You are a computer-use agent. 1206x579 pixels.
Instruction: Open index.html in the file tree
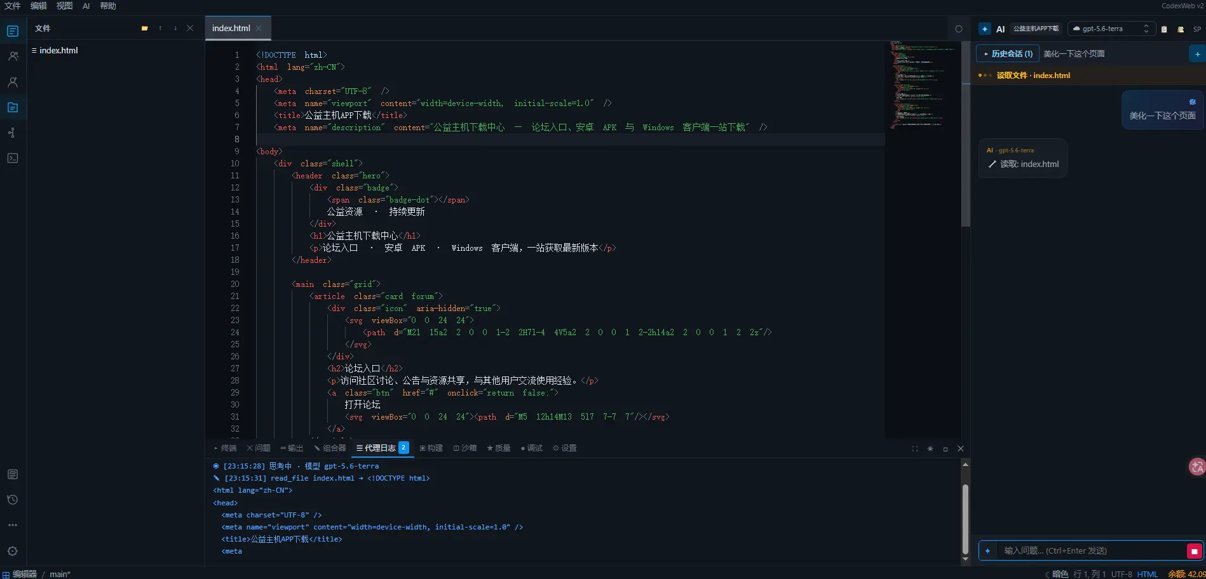click(58, 50)
